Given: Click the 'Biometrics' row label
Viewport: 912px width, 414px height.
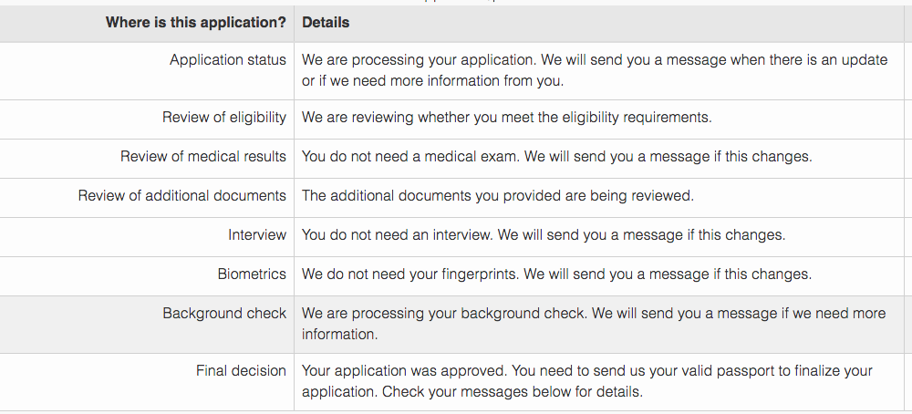Looking at the screenshot, I should pos(252,274).
